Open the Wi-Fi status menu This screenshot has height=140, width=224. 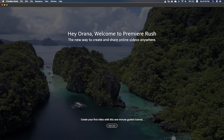click(182, 1)
